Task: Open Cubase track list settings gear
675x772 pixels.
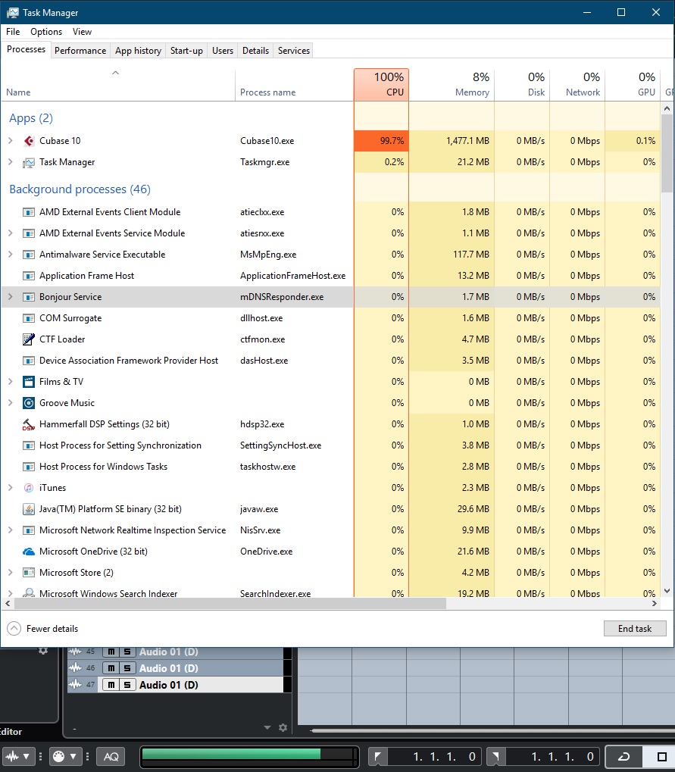Action: point(283,727)
